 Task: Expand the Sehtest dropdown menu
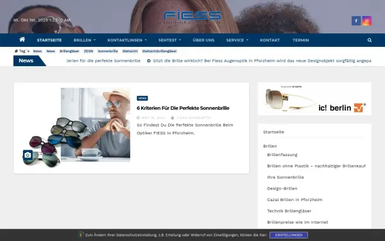(169, 40)
